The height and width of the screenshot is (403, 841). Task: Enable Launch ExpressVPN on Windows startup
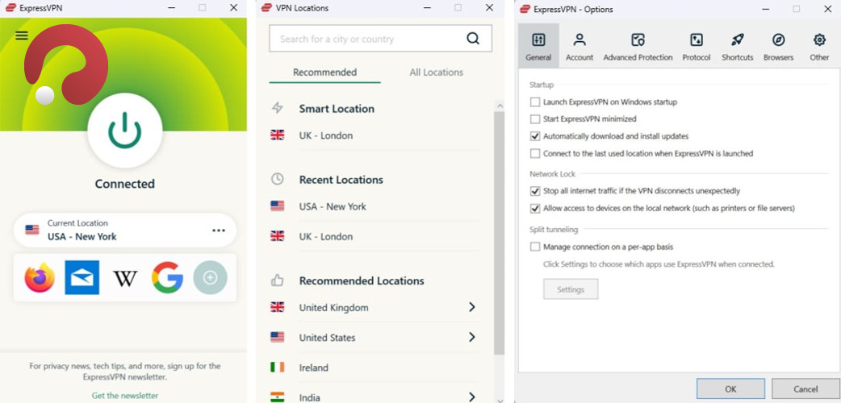(x=535, y=102)
